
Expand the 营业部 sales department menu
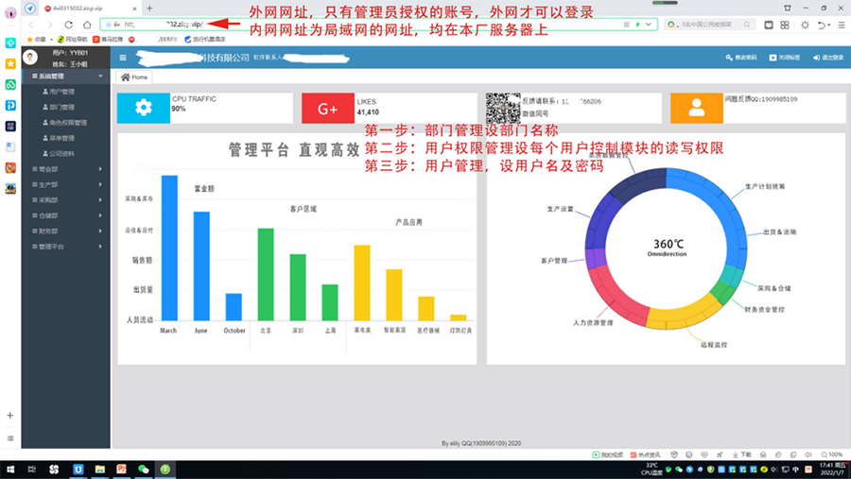tap(65, 169)
